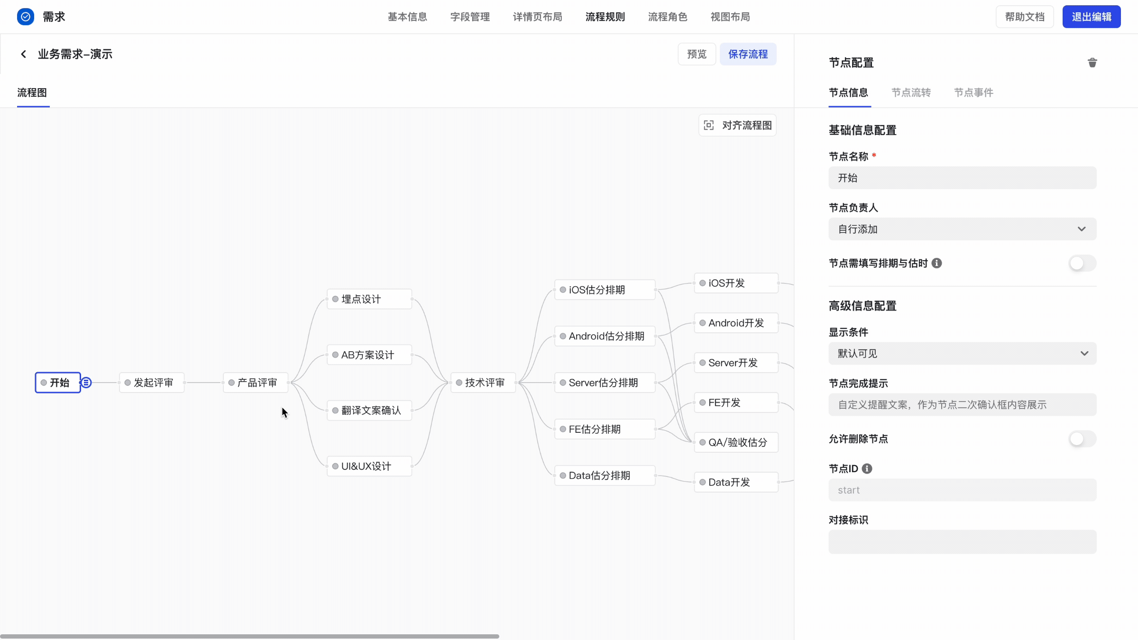Select the UI&UX设计 node
Viewport: 1138px width, 640px height.
click(x=369, y=466)
